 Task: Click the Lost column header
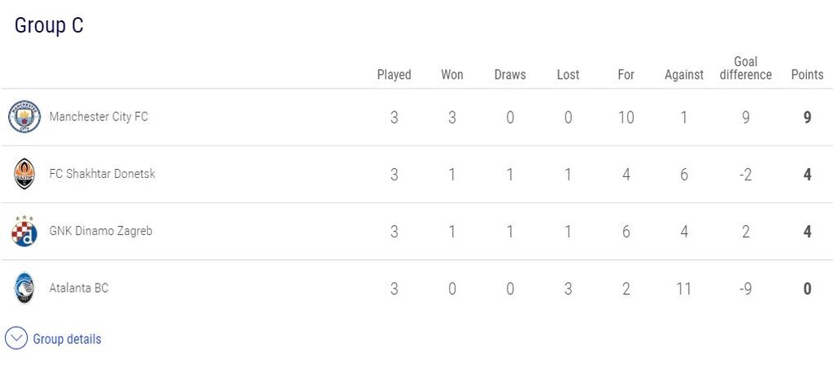[x=568, y=75]
